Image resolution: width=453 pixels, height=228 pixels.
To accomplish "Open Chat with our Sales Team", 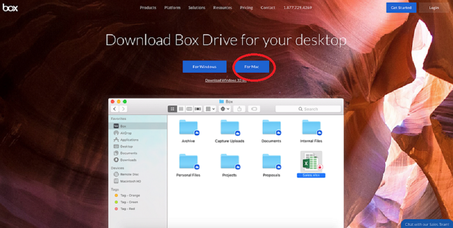I will coord(428,224).
